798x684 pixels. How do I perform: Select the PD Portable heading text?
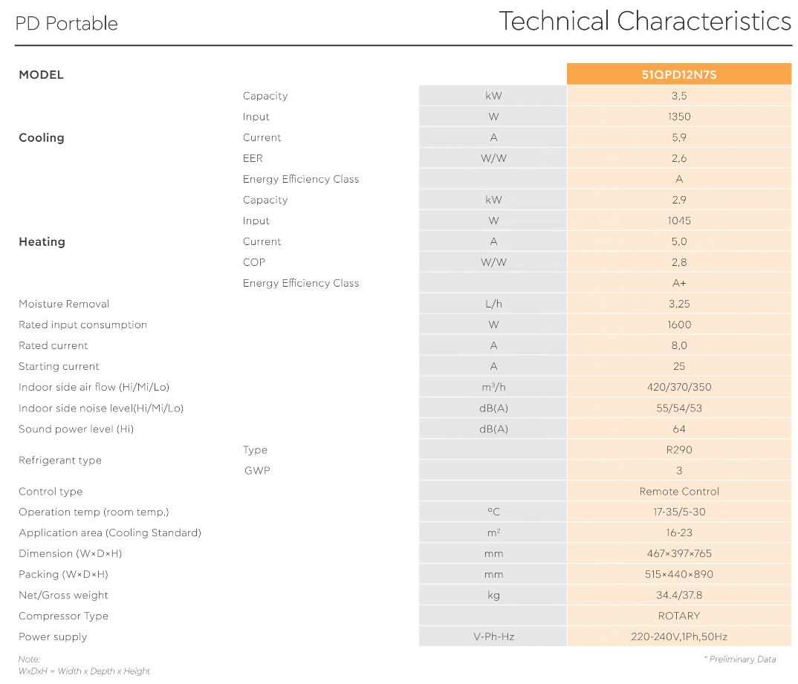click(67, 24)
